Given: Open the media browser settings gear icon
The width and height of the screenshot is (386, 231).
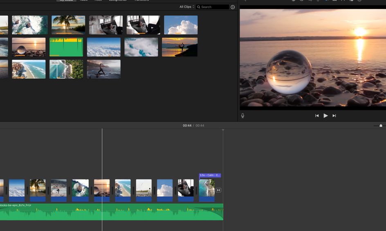Looking at the screenshot, I should click(x=233, y=7).
